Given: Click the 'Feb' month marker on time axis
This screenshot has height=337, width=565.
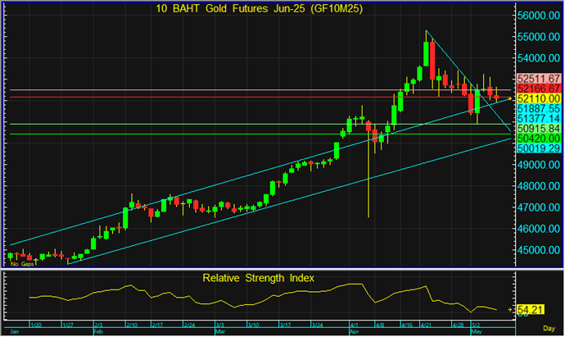Looking at the screenshot, I should 97,333.
